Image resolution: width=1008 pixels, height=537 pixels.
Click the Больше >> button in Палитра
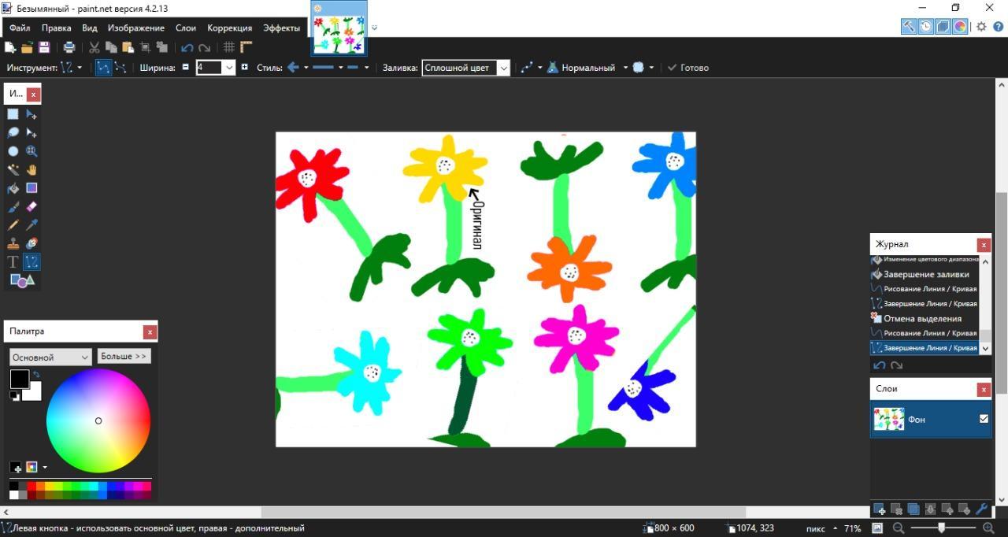click(x=124, y=356)
